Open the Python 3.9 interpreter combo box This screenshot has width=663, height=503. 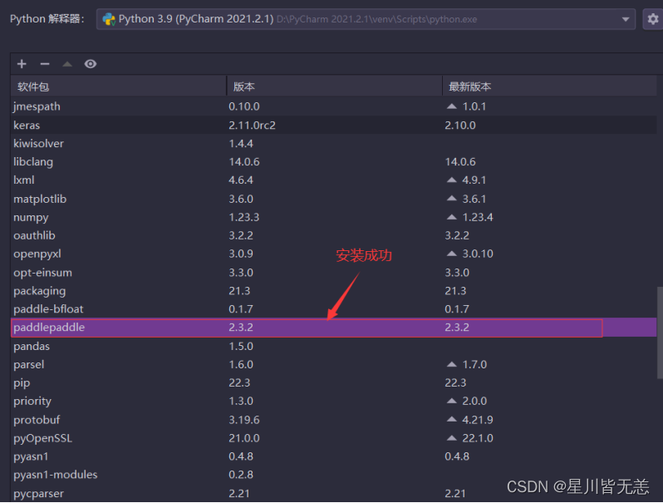point(366,19)
